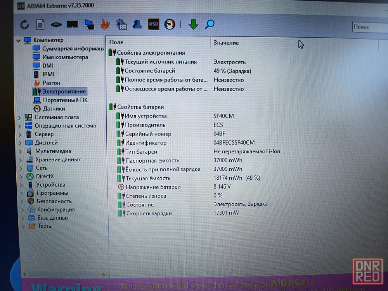Click the gauge sensor panel icon
The image size is (388, 291).
pos(169,24)
